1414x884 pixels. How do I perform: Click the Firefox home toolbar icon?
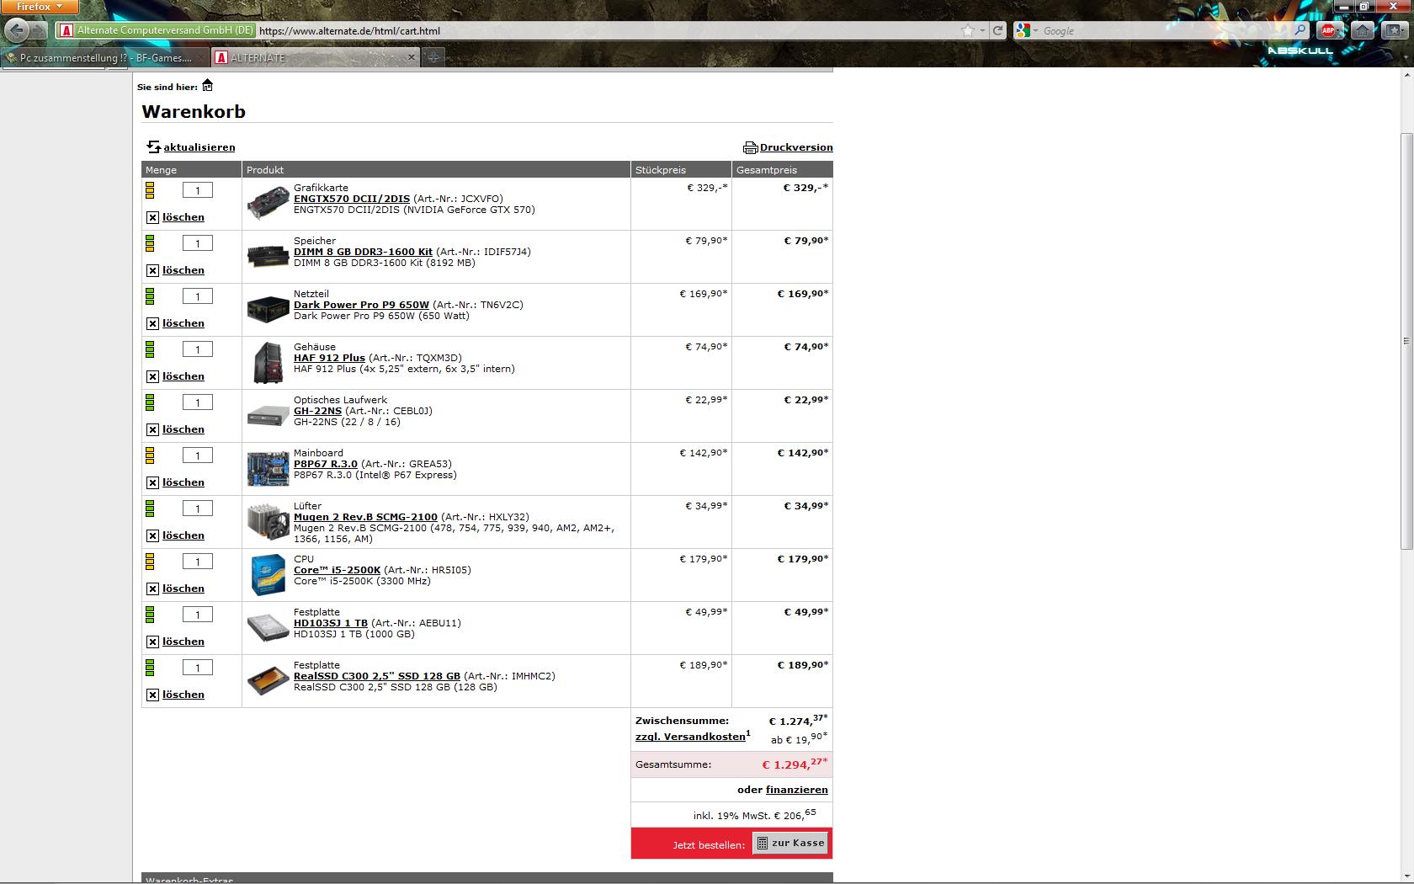point(1362,30)
